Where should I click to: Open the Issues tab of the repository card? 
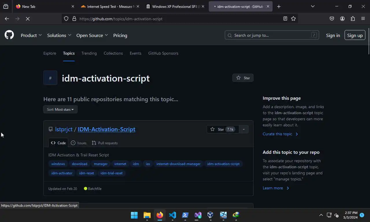tap(79, 143)
